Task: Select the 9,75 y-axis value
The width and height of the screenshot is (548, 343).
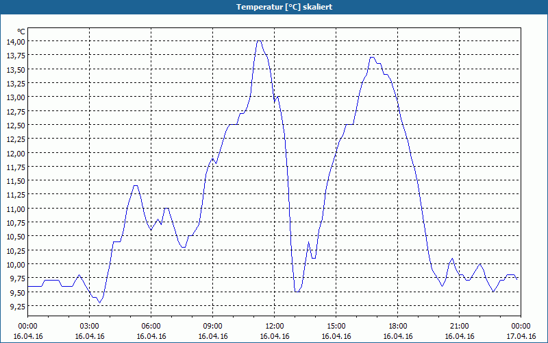Action: click(x=17, y=279)
